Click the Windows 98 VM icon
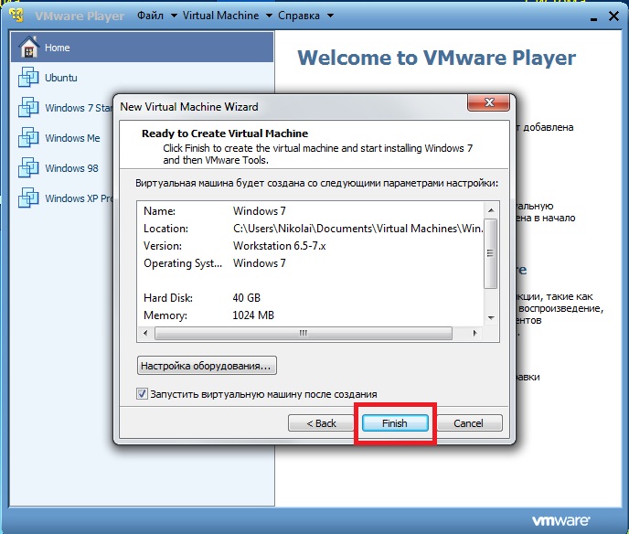This screenshot has height=534, width=629. pos(28,167)
